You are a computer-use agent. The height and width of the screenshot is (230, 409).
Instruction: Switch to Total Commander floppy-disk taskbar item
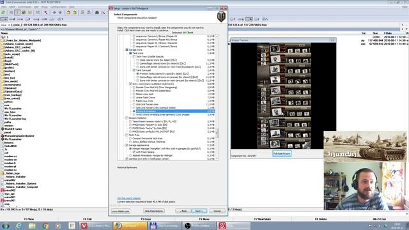pos(165,226)
